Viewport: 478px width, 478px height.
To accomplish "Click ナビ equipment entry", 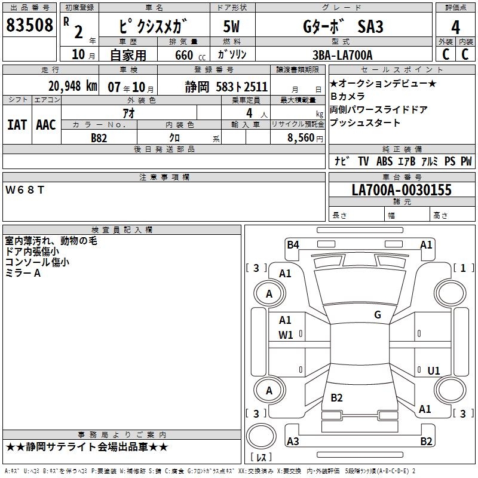I will (x=341, y=161).
